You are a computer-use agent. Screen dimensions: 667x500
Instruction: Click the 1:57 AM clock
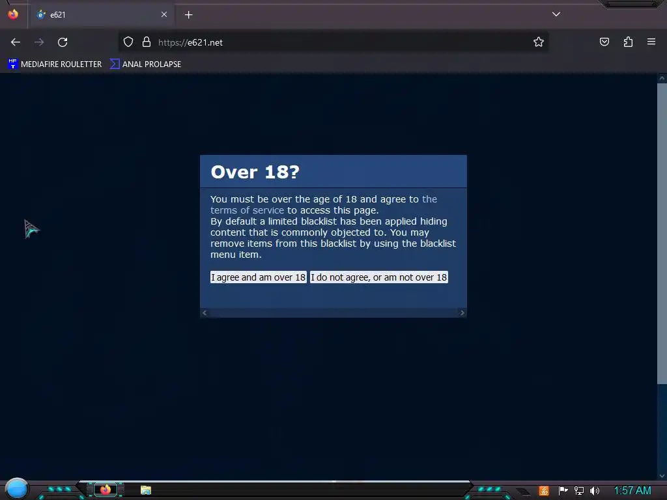pos(632,491)
